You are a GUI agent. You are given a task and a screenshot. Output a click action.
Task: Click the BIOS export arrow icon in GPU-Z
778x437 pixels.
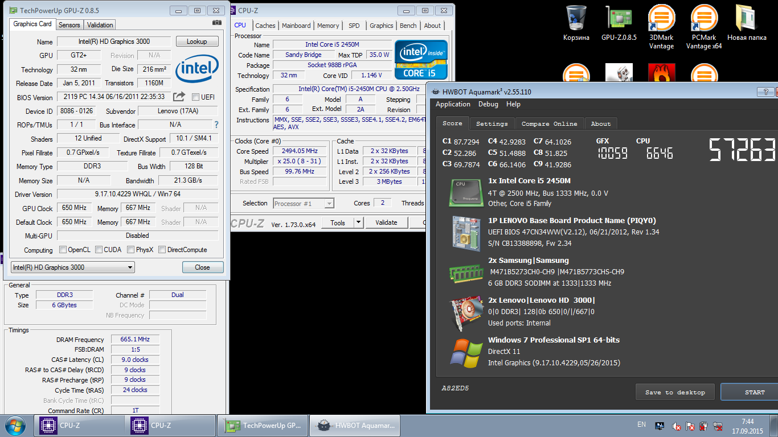179,97
